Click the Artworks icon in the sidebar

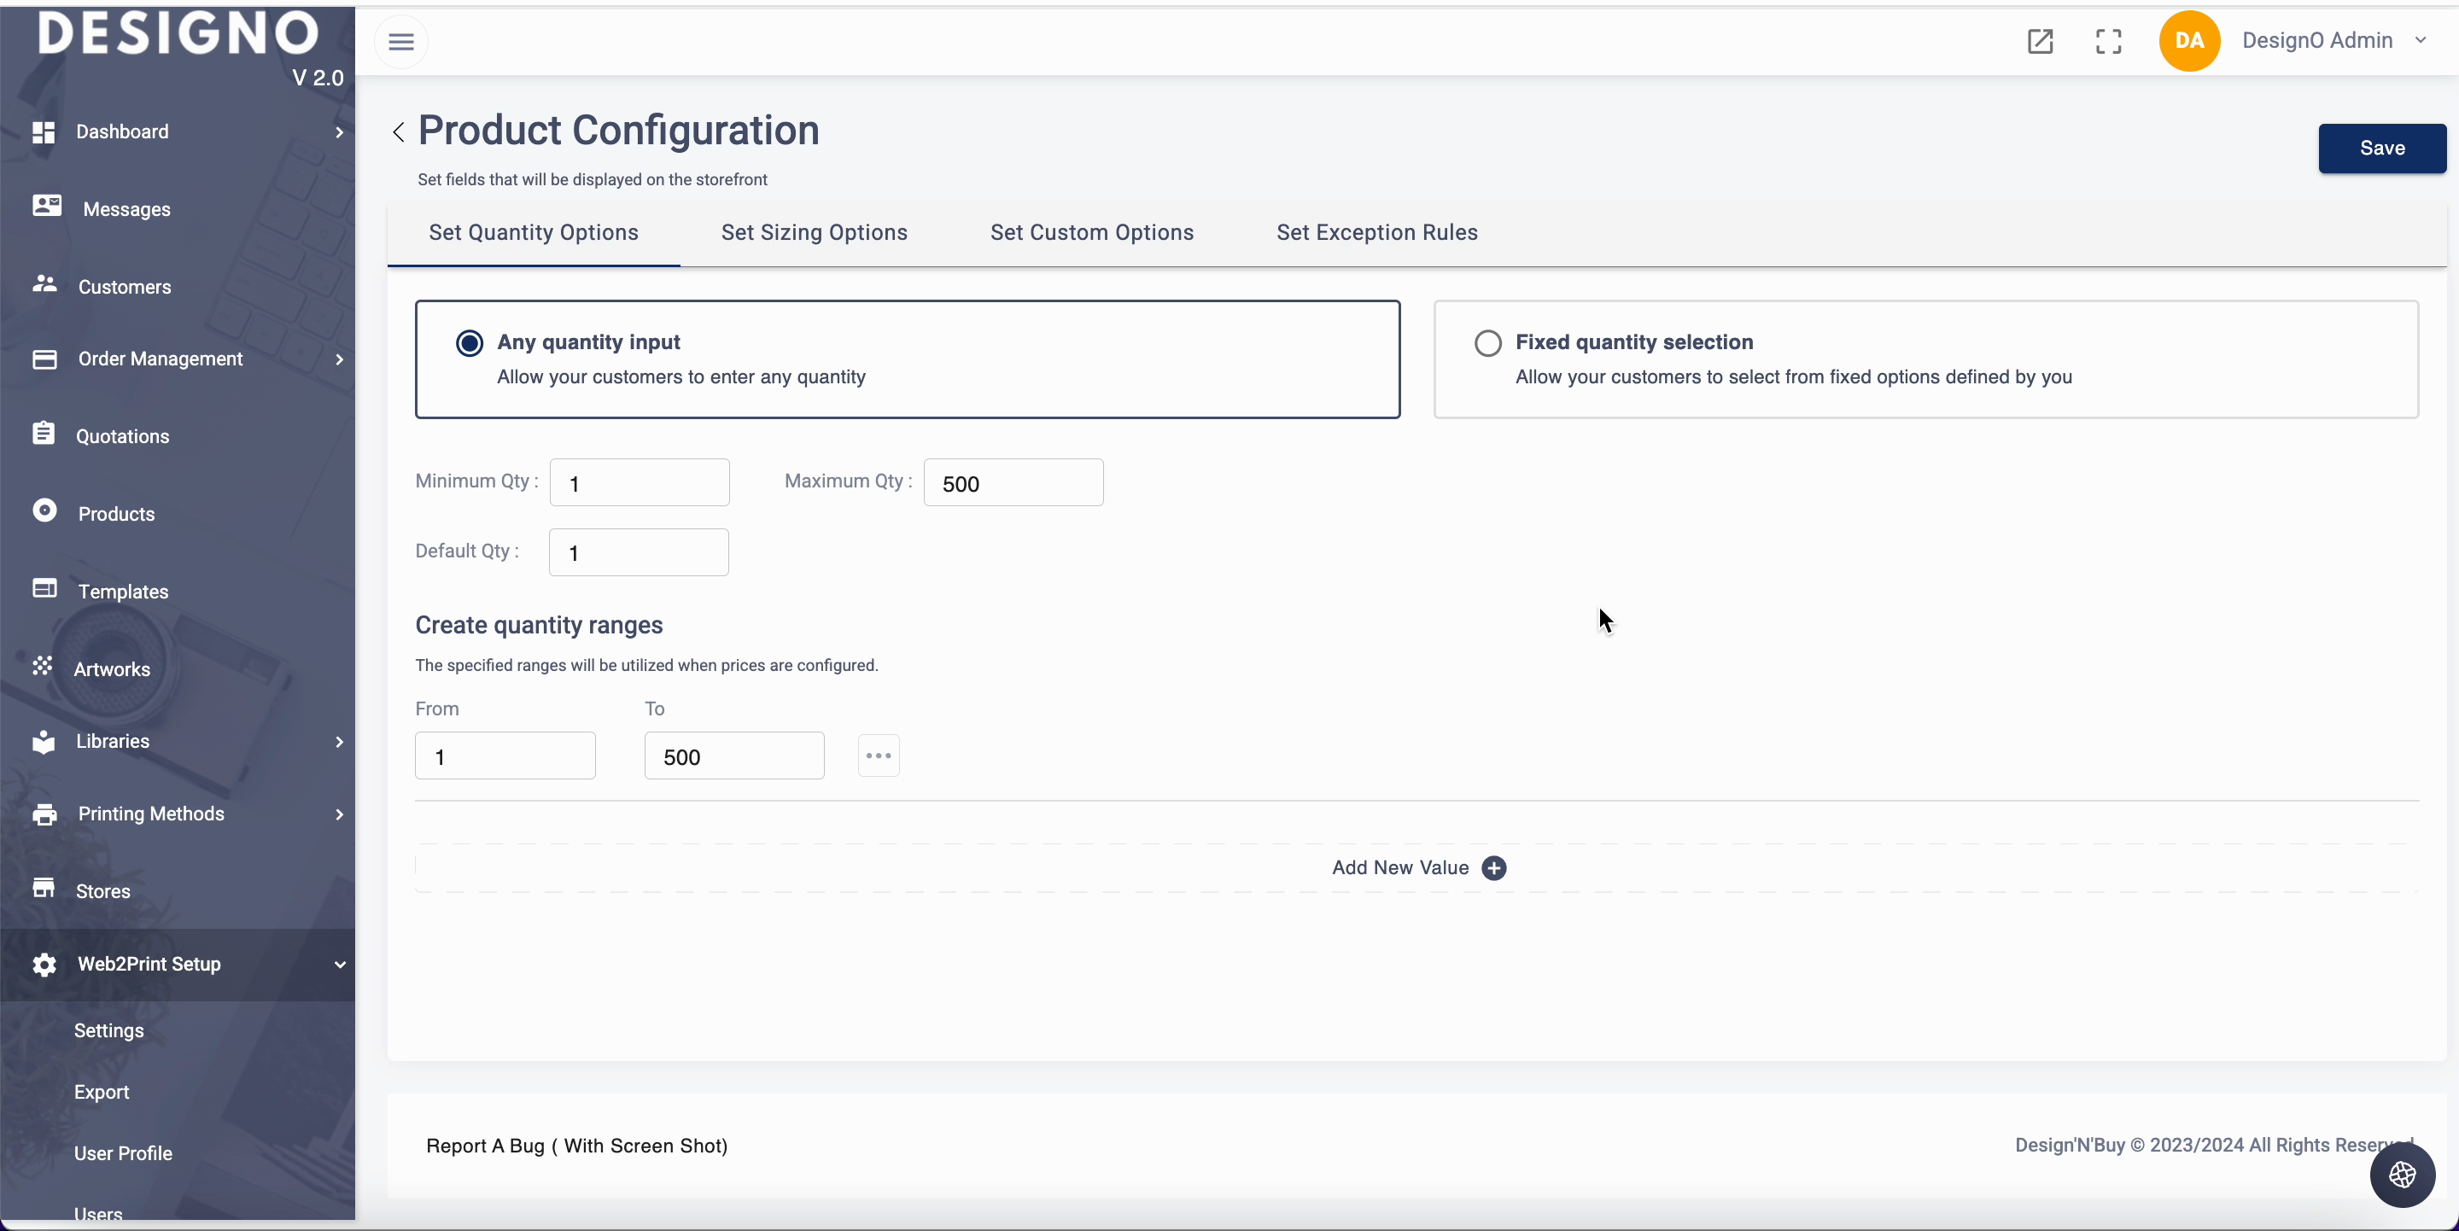coord(43,666)
